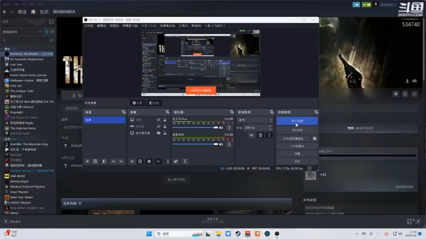The image size is (426, 239).
Task: Open OBS 工具(T) Tools menu
Action: click(183, 25)
